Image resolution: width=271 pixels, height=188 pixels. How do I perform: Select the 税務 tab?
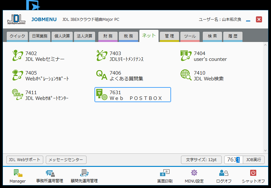coord(128,36)
